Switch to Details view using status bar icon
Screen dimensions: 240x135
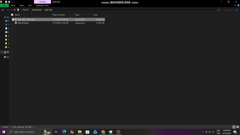[x=234, y=127]
